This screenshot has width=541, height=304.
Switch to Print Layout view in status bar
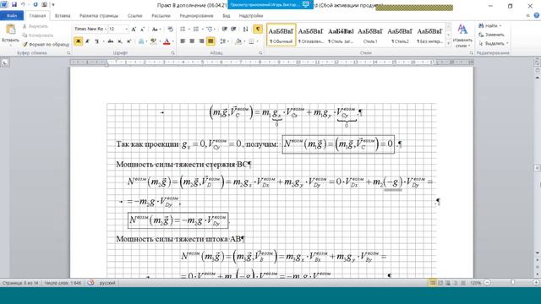click(x=432, y=283)
